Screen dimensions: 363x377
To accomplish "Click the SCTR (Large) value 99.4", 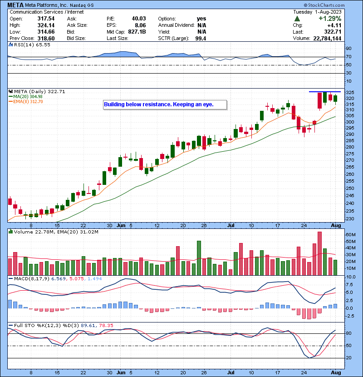I will point(201,39).
